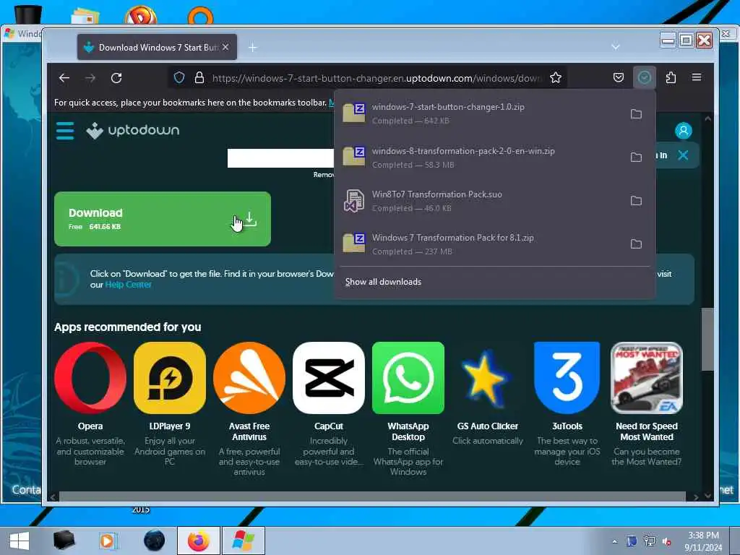Dismiss the sign-in banner with X

(683, 155)
